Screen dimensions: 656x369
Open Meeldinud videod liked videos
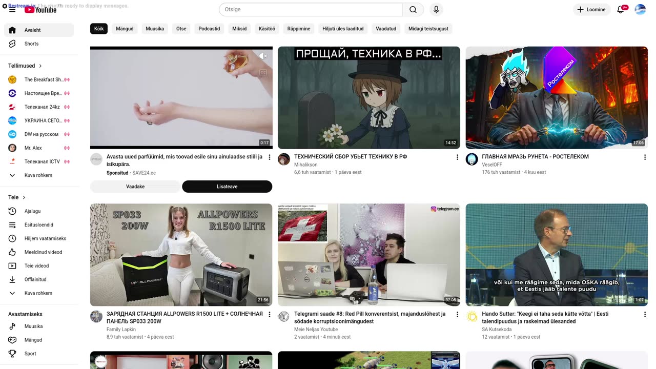point(39,252)
